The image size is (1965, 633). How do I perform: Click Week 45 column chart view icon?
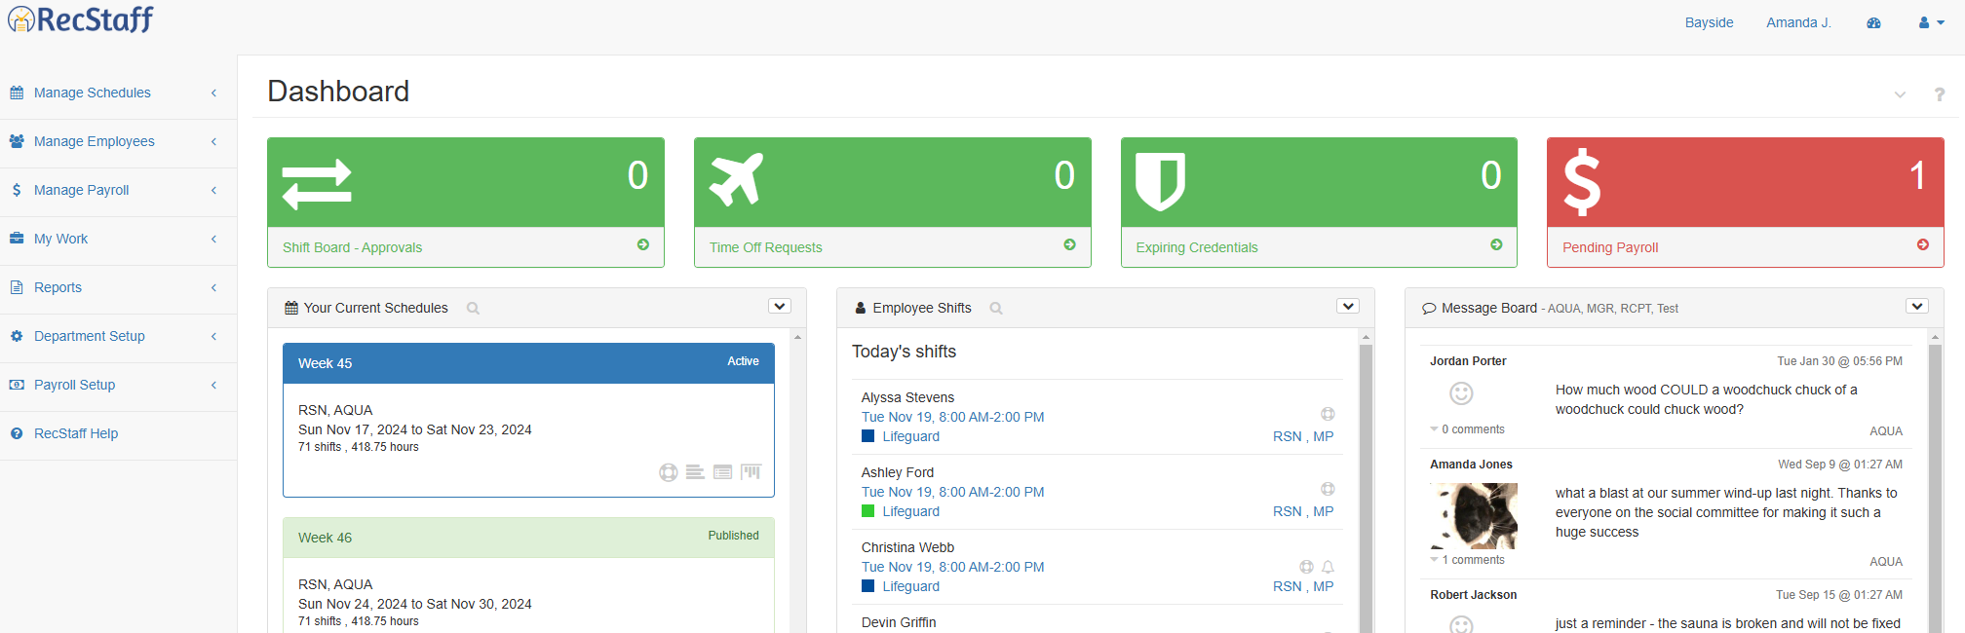tap(751, 472)
